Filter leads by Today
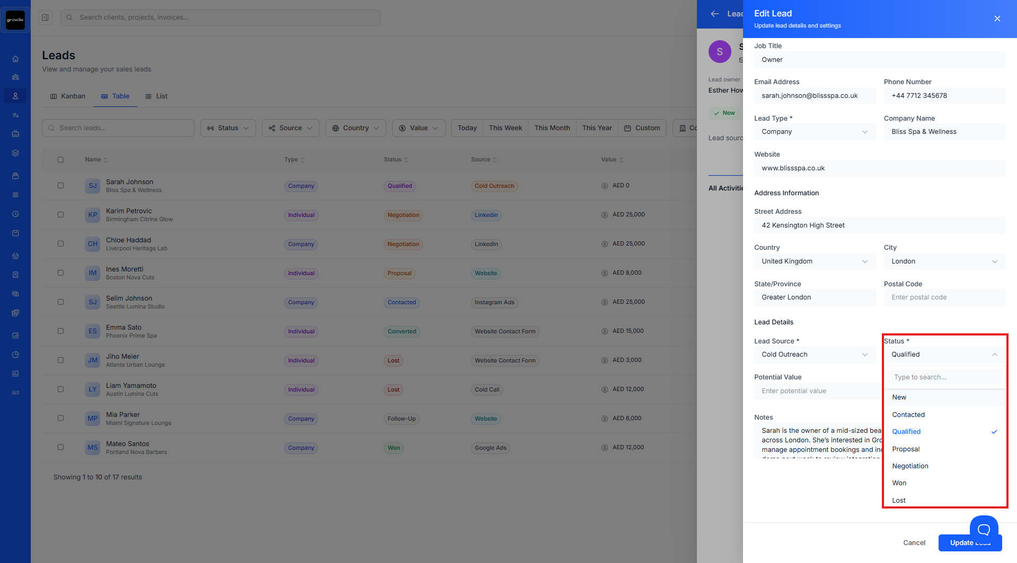 pyautogui.click(x=467, y=128)
